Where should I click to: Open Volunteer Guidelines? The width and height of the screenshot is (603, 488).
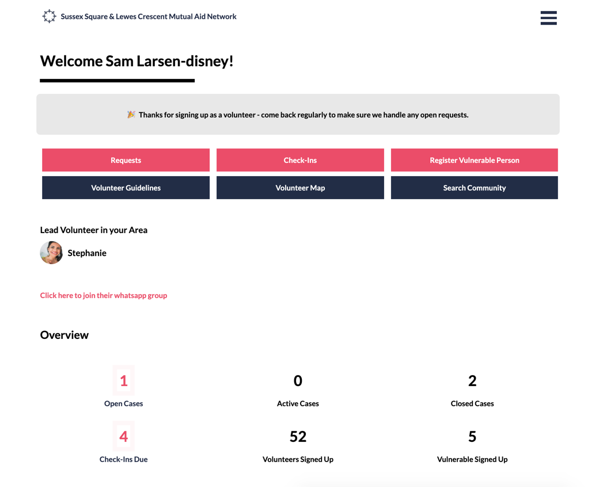click(x=126, y=188)
